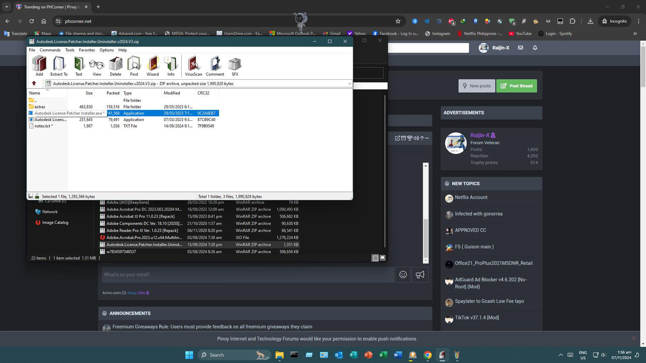The image size is (646, 363).
Task: Open Netflix Account topic link
Action: [x=471, y=197]
